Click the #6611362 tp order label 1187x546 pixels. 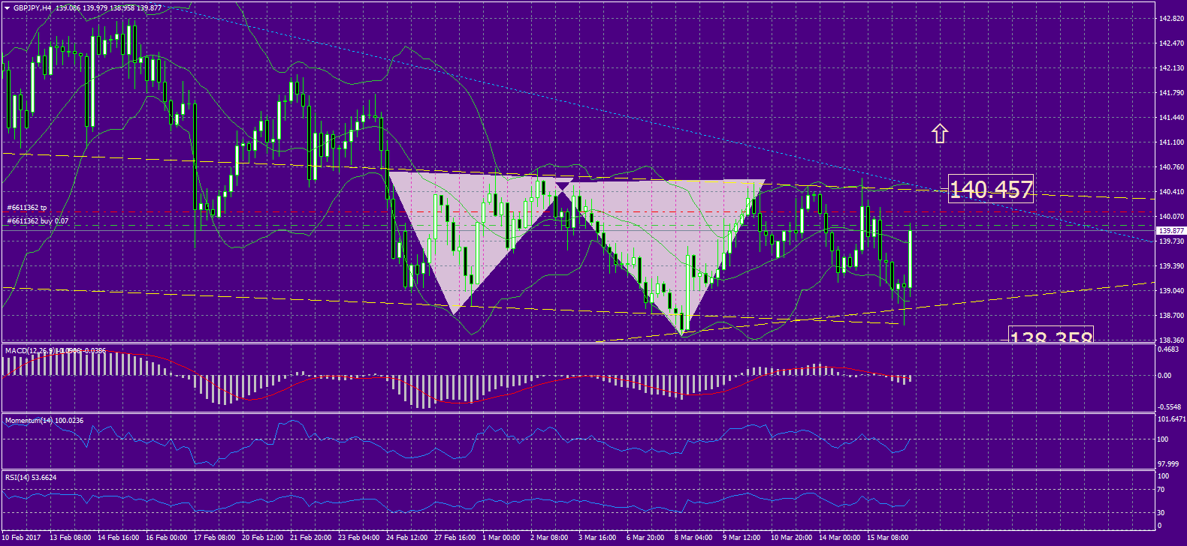[x=27, y=208]
